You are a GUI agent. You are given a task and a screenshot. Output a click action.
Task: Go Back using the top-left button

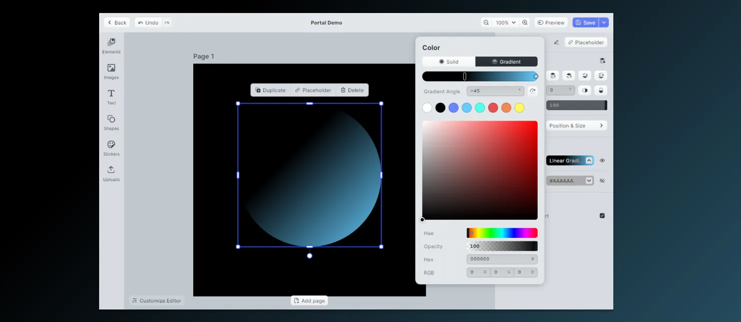point(117,23)
